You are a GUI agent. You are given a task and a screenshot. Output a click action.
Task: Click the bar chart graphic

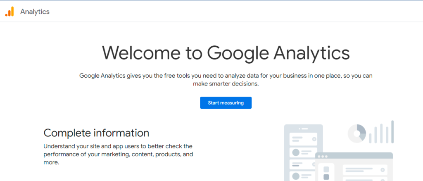[381, 132]
